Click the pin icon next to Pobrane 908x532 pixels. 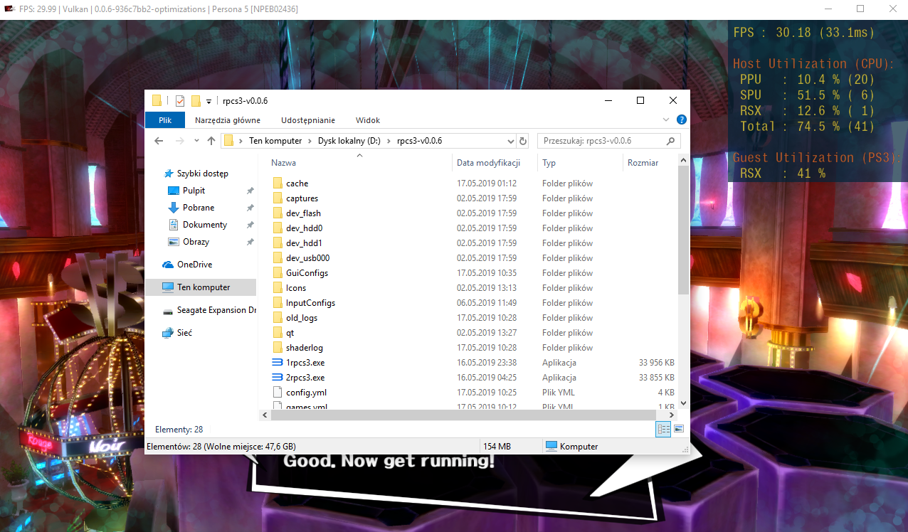coord(250,208)
